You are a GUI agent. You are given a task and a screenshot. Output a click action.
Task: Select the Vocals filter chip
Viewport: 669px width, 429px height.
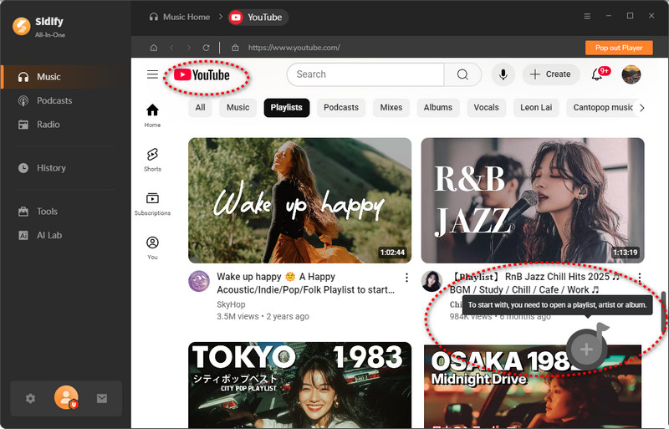(x=486, y=108)
